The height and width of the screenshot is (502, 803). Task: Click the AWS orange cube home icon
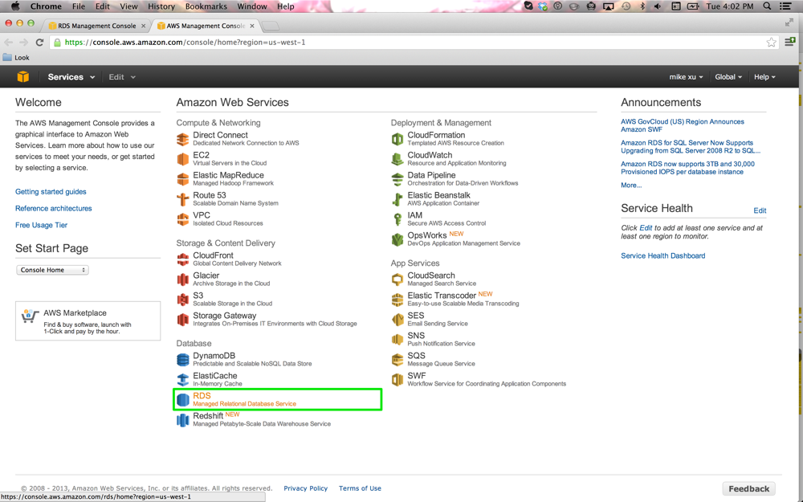pos(23,77)
